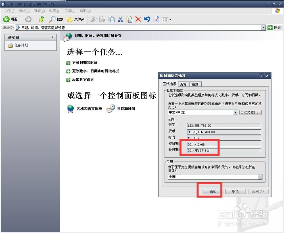
Task: Click the 长日期 example field
Action: pyautogui.click(x=224, y=151)
